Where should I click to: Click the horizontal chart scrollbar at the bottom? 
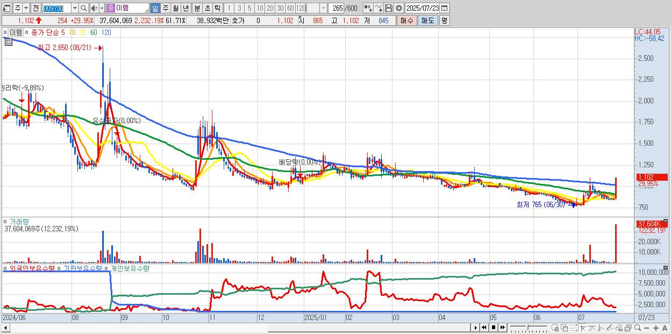(237, 328)
